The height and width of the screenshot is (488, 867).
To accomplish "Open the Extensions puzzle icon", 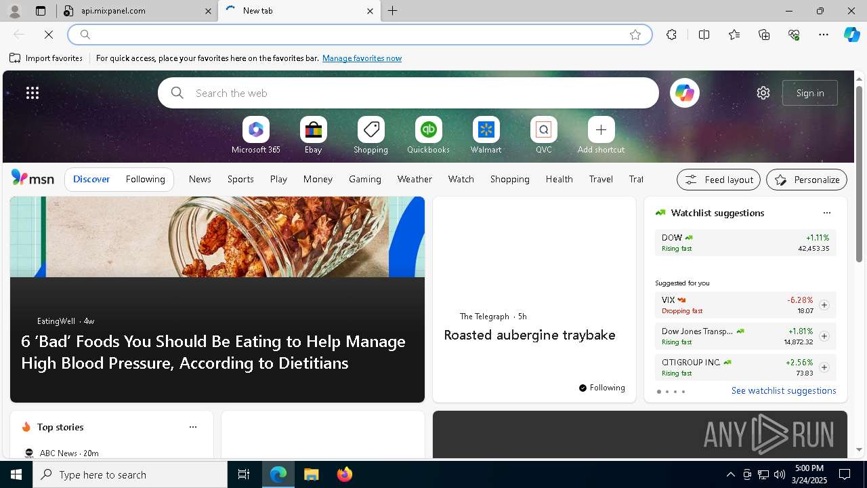I will click(x=671, y=35).
